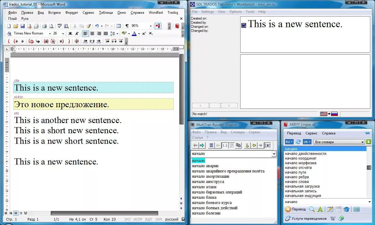The image size is (375, 225).
Task: Toggle align left in Word
Action: (x=85, y=34)
